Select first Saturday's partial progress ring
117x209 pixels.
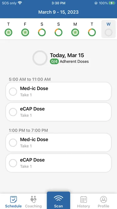point(42,32)
